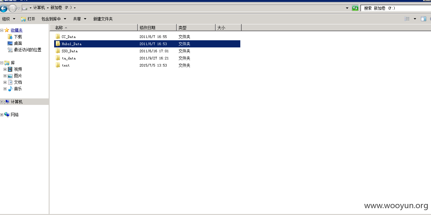Image resolution: width=431 pixels, height=215 pixels.
Task: Click the test folder name
Action: point(66,65)
